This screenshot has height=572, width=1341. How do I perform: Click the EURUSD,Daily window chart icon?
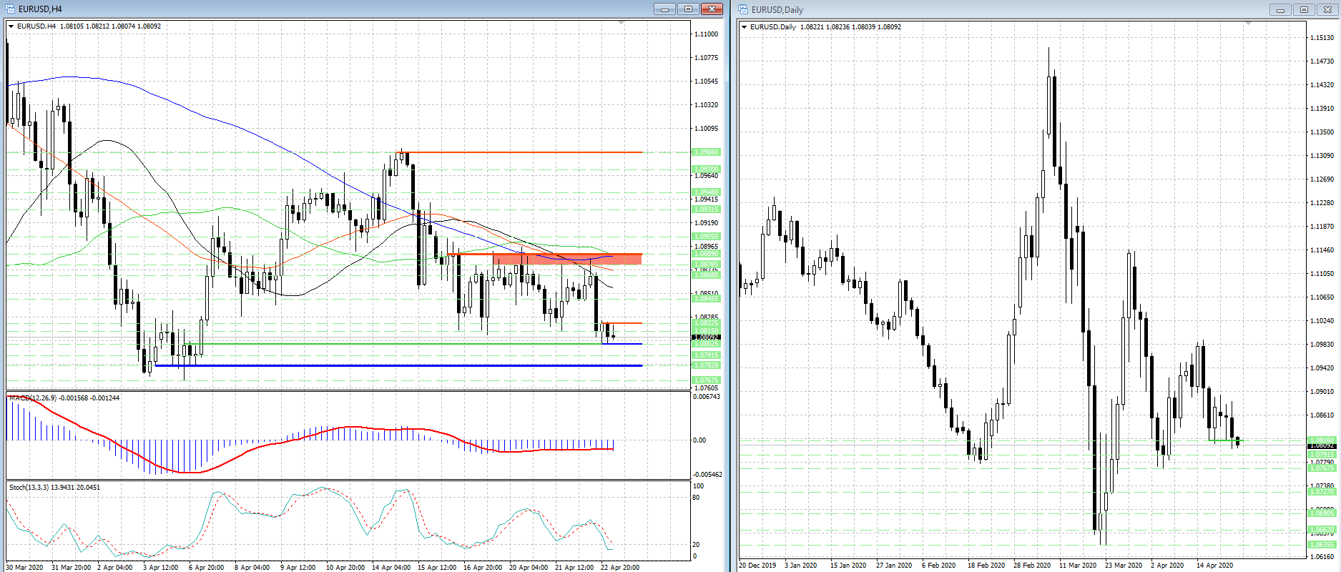pyautogui.click(x=743, y=9)
